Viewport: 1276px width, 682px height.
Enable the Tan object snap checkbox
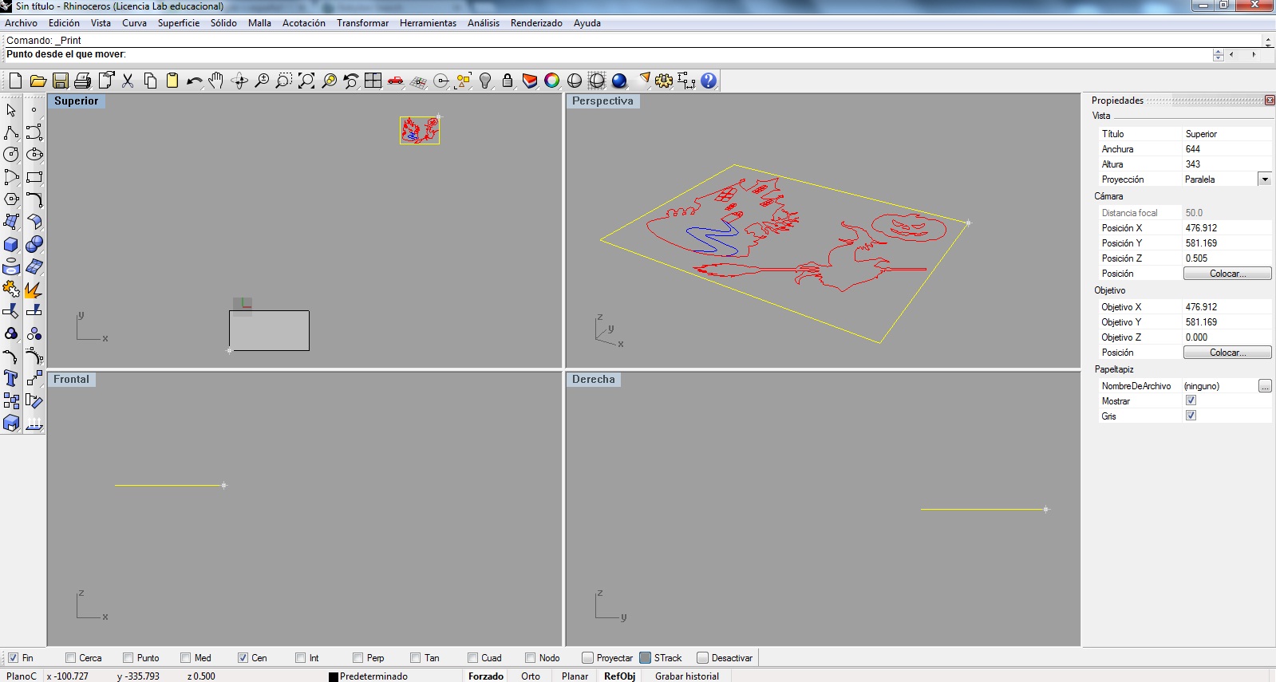[415, 658]
